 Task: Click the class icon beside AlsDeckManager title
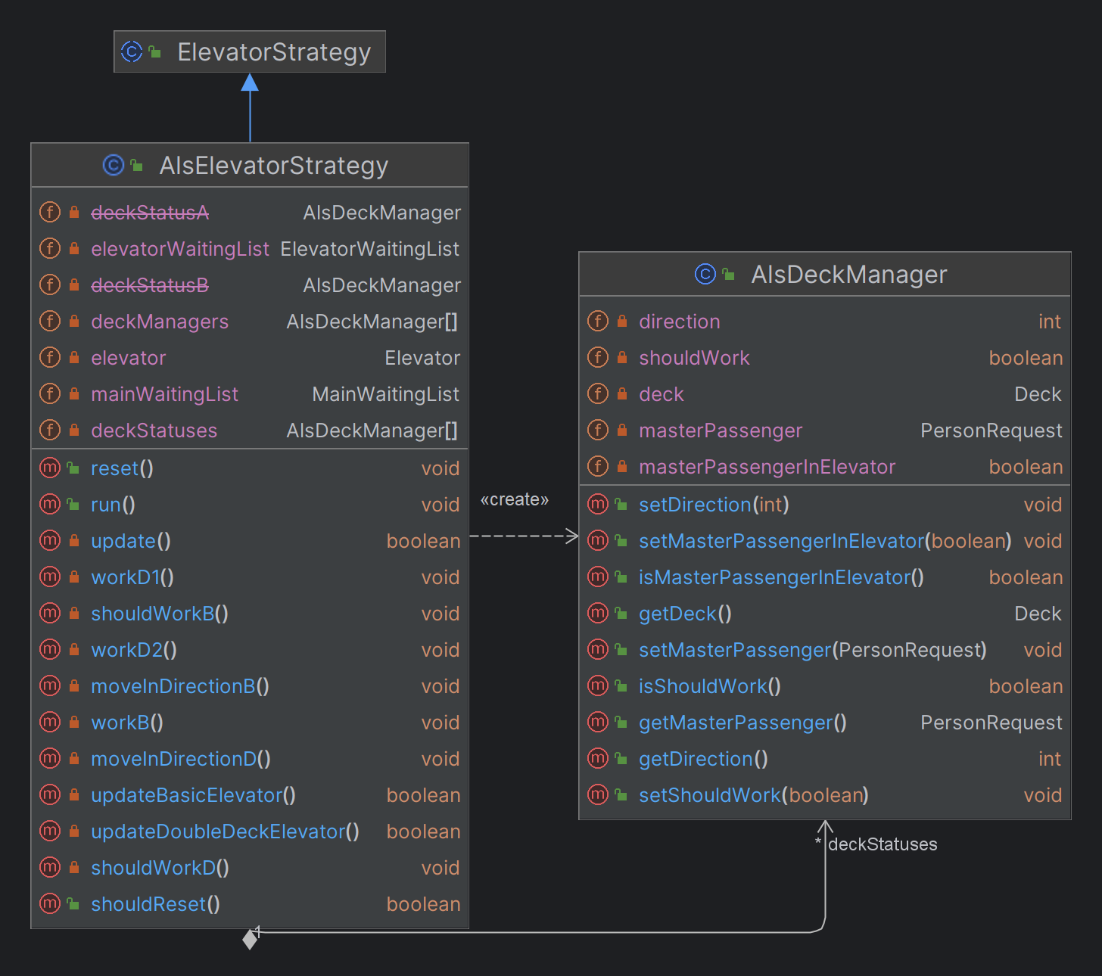[x=705, y=274]
